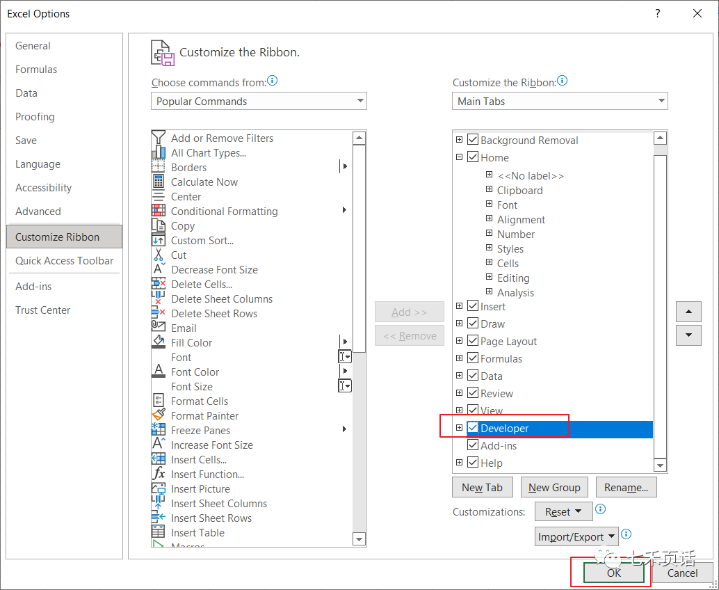Expand the Review tab node
719x590 pixels.
tap(459, 392)
